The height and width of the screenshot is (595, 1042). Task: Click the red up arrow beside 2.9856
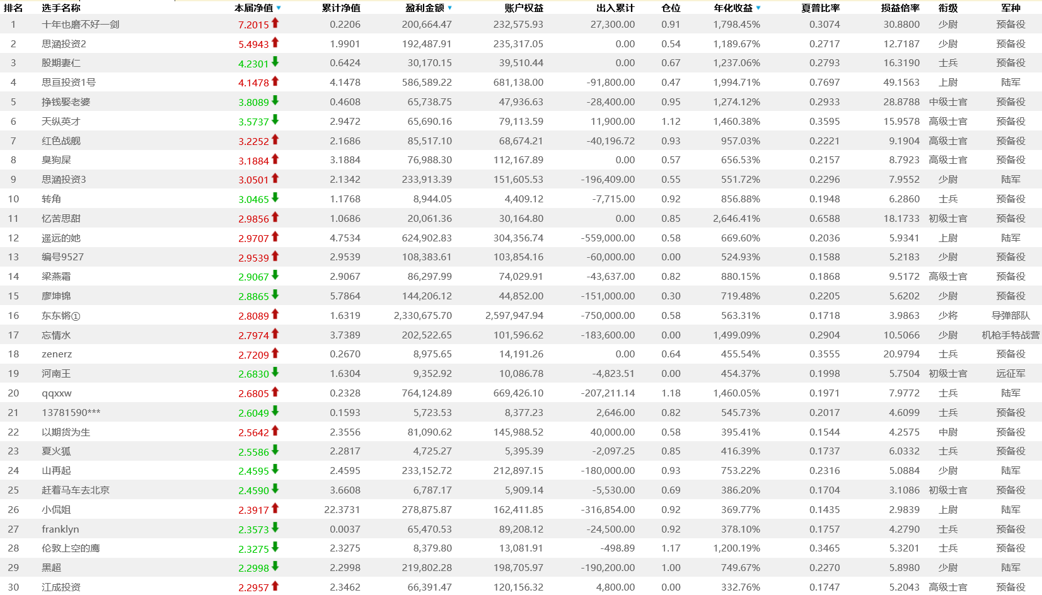pyautogui.click(x=275, y=217)
